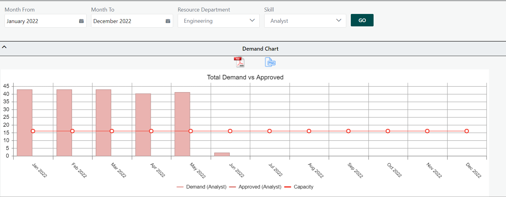Toggle the Capacity legend entry
506x197 pixels.
click(x=299, y=187)
